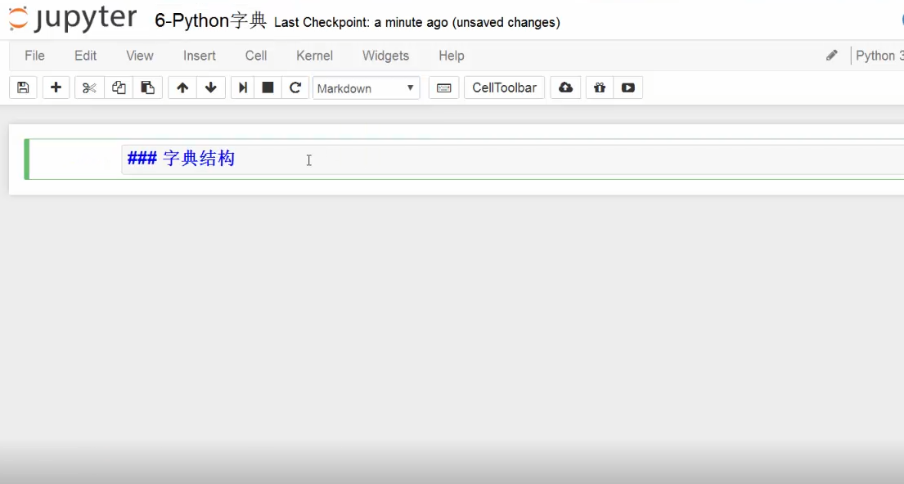Open the File menu
Viewport: 904px width, 484px height.
click(34, 56)
